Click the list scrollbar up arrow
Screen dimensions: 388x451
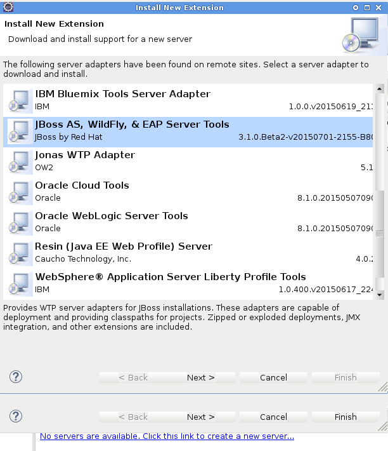click(379, 88)
